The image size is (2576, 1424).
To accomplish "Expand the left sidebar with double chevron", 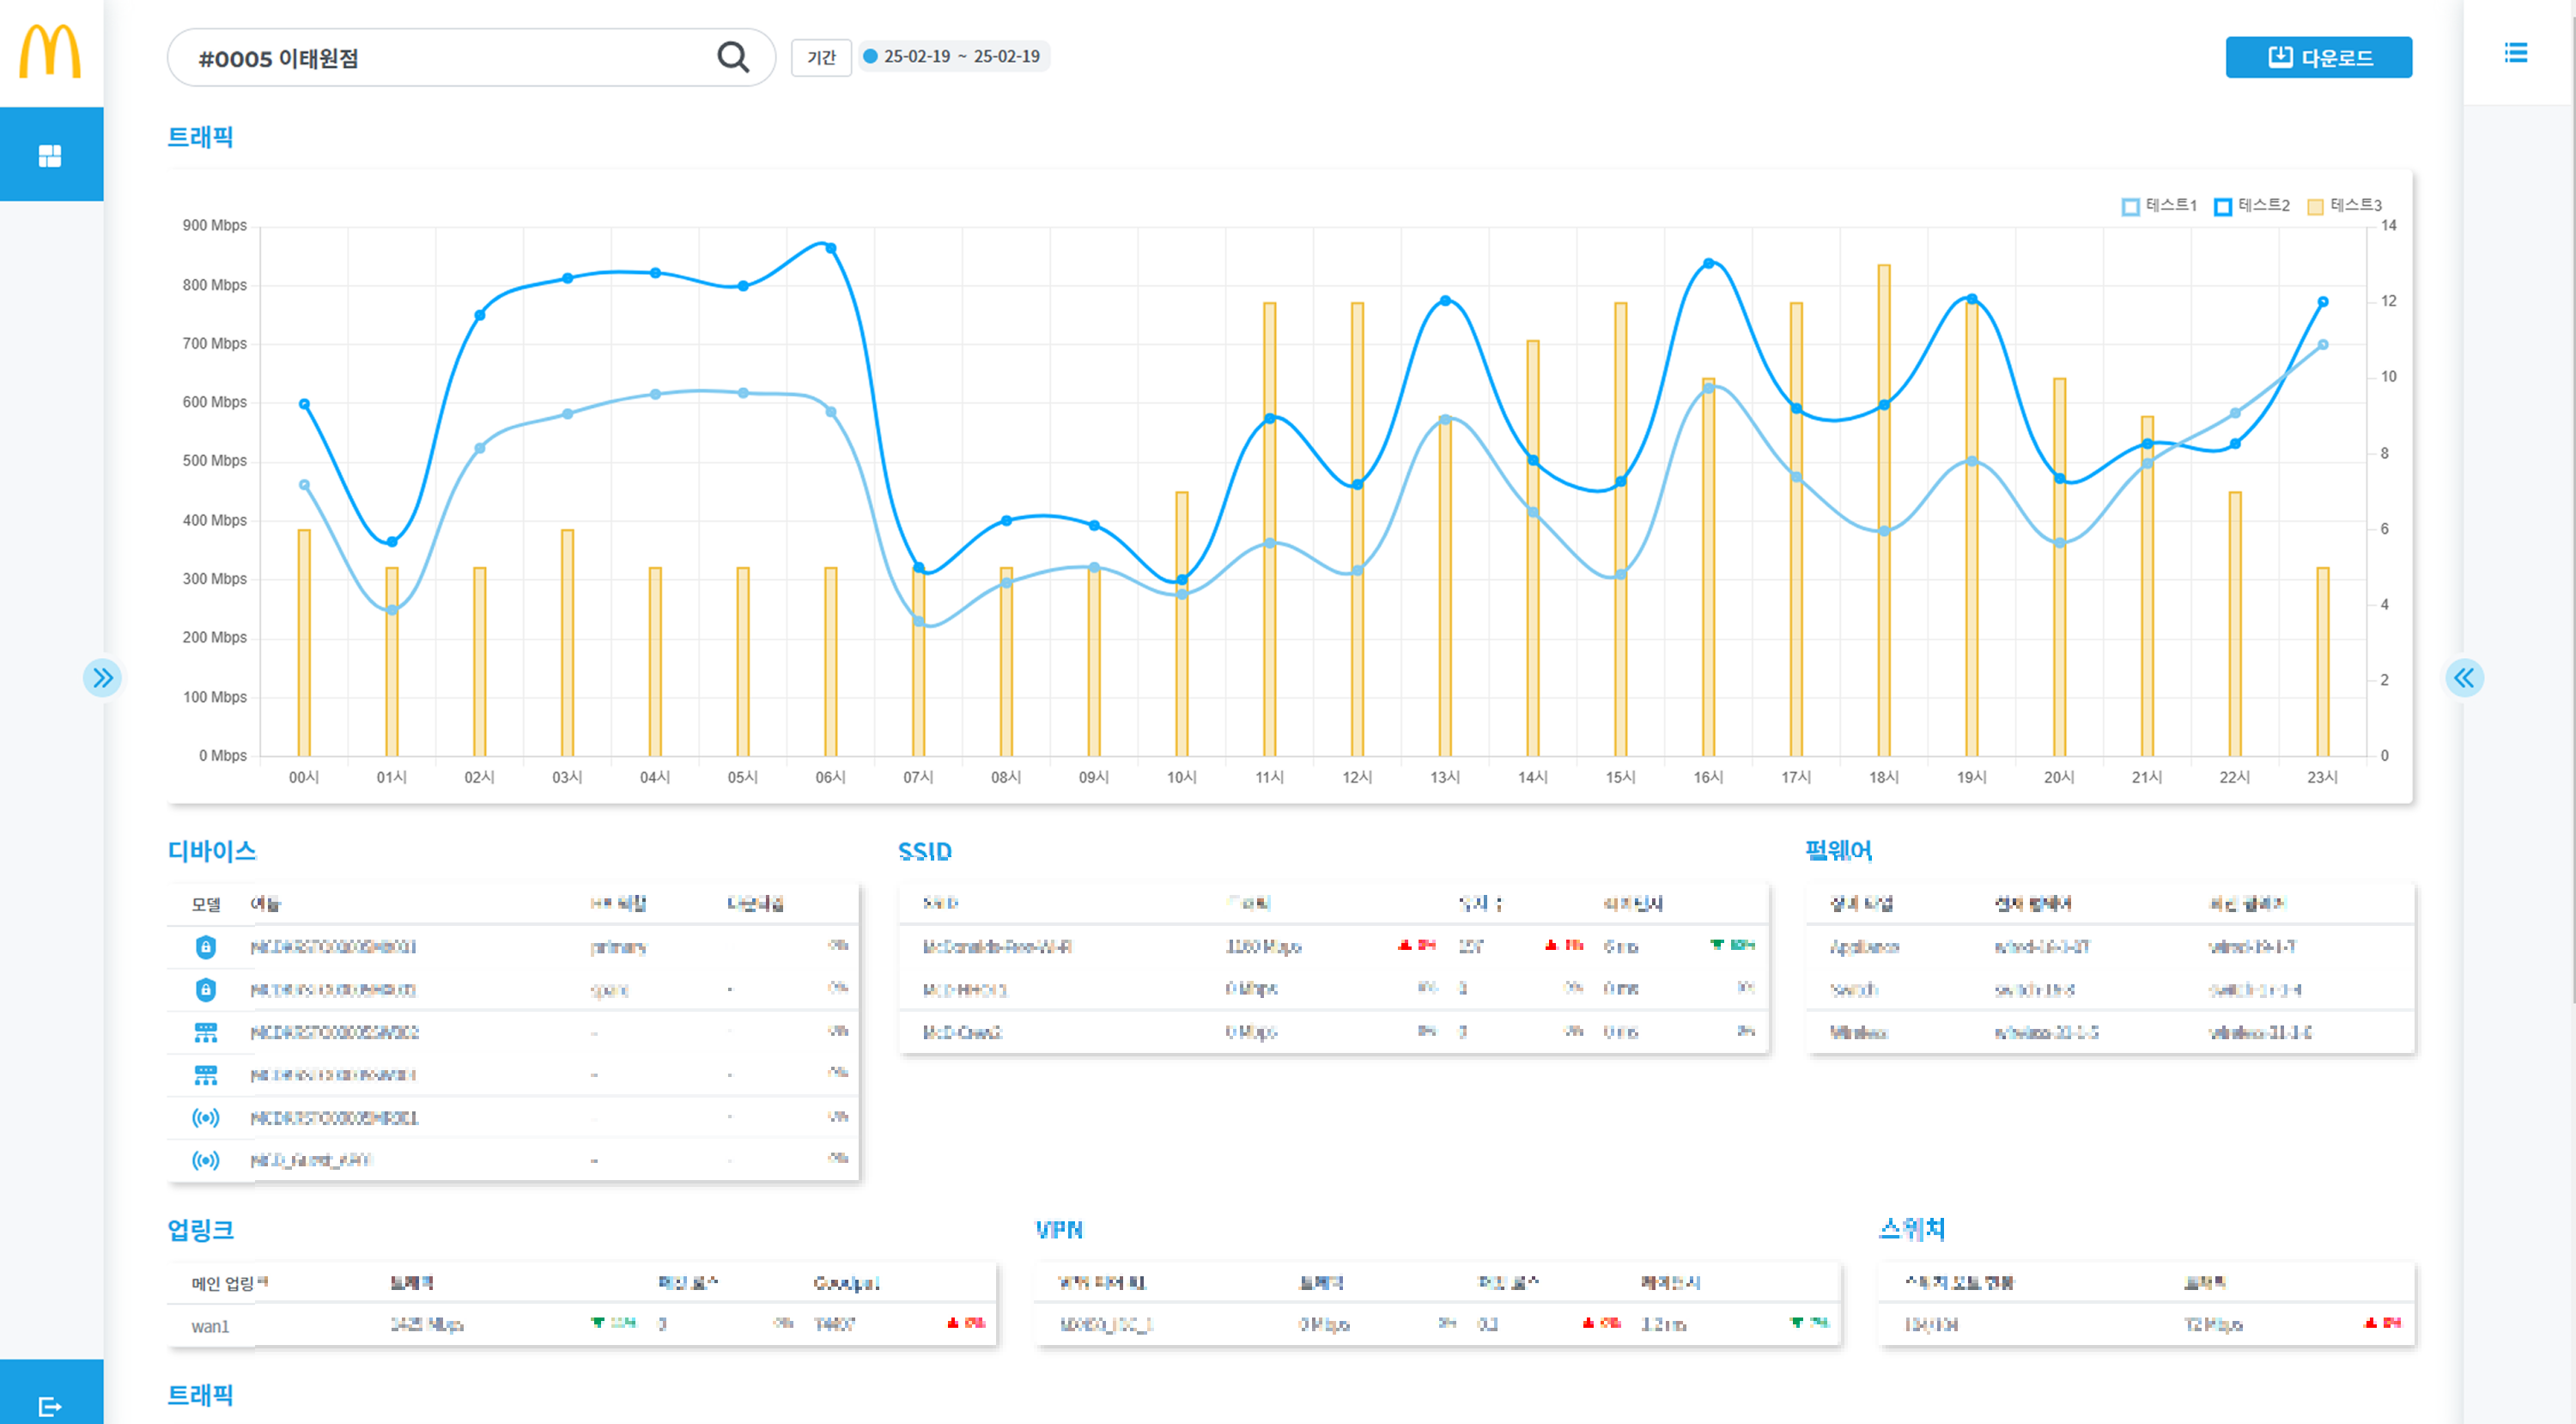I will pyautogui.click(x=102, y=678).
